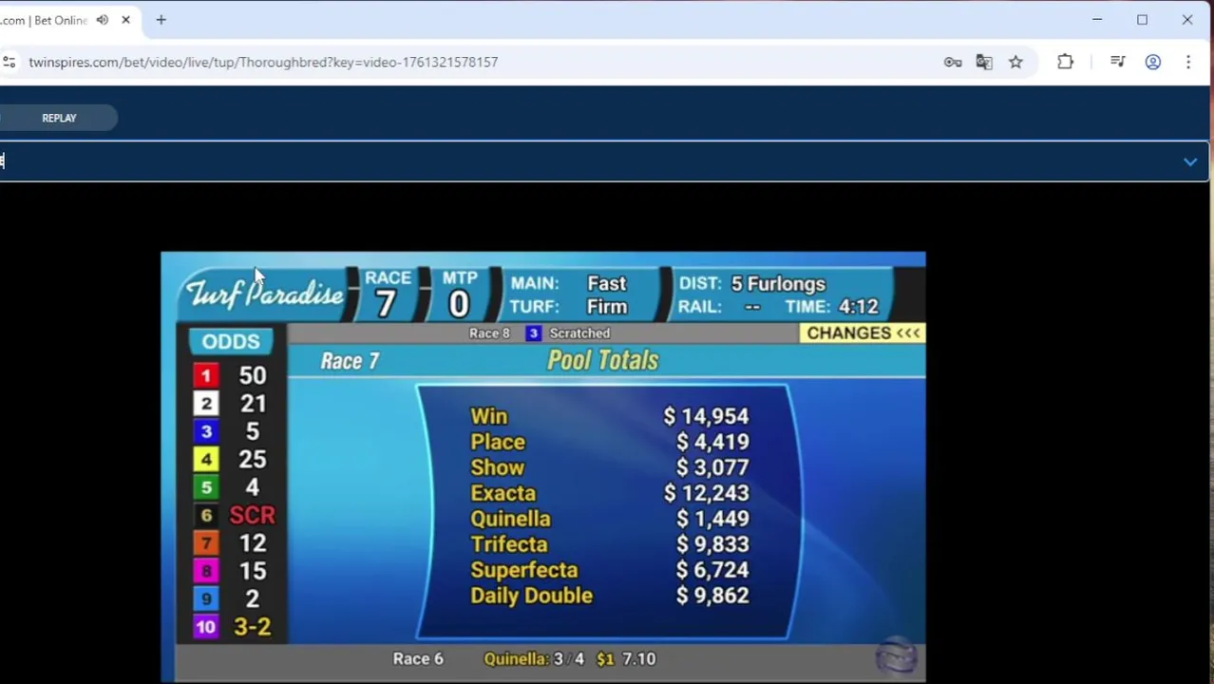Click the green number 5 saddle cloth
The image size is (1214, 684).
coord(206,487)
